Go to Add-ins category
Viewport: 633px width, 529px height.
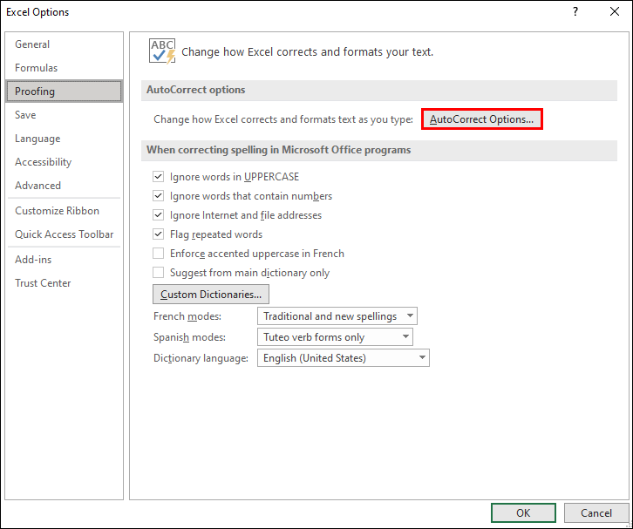coord(65,260)
